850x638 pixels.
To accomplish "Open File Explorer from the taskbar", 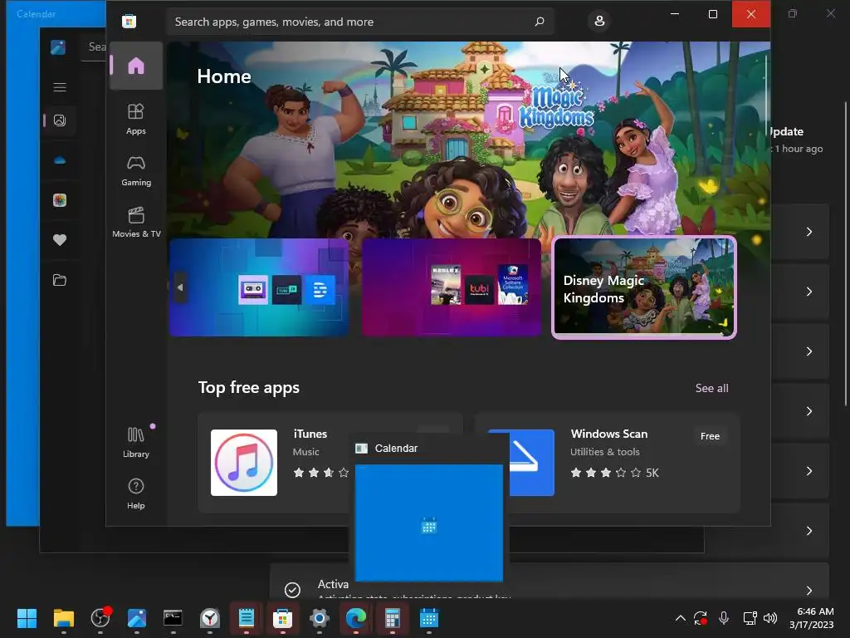I will 63,618.
